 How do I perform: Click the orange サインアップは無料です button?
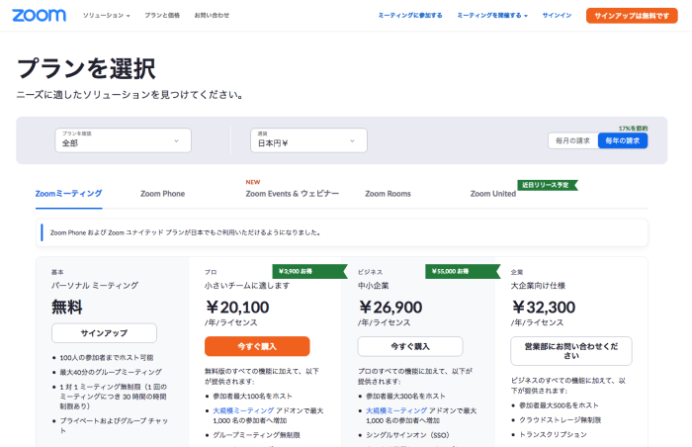pos(632,16)
